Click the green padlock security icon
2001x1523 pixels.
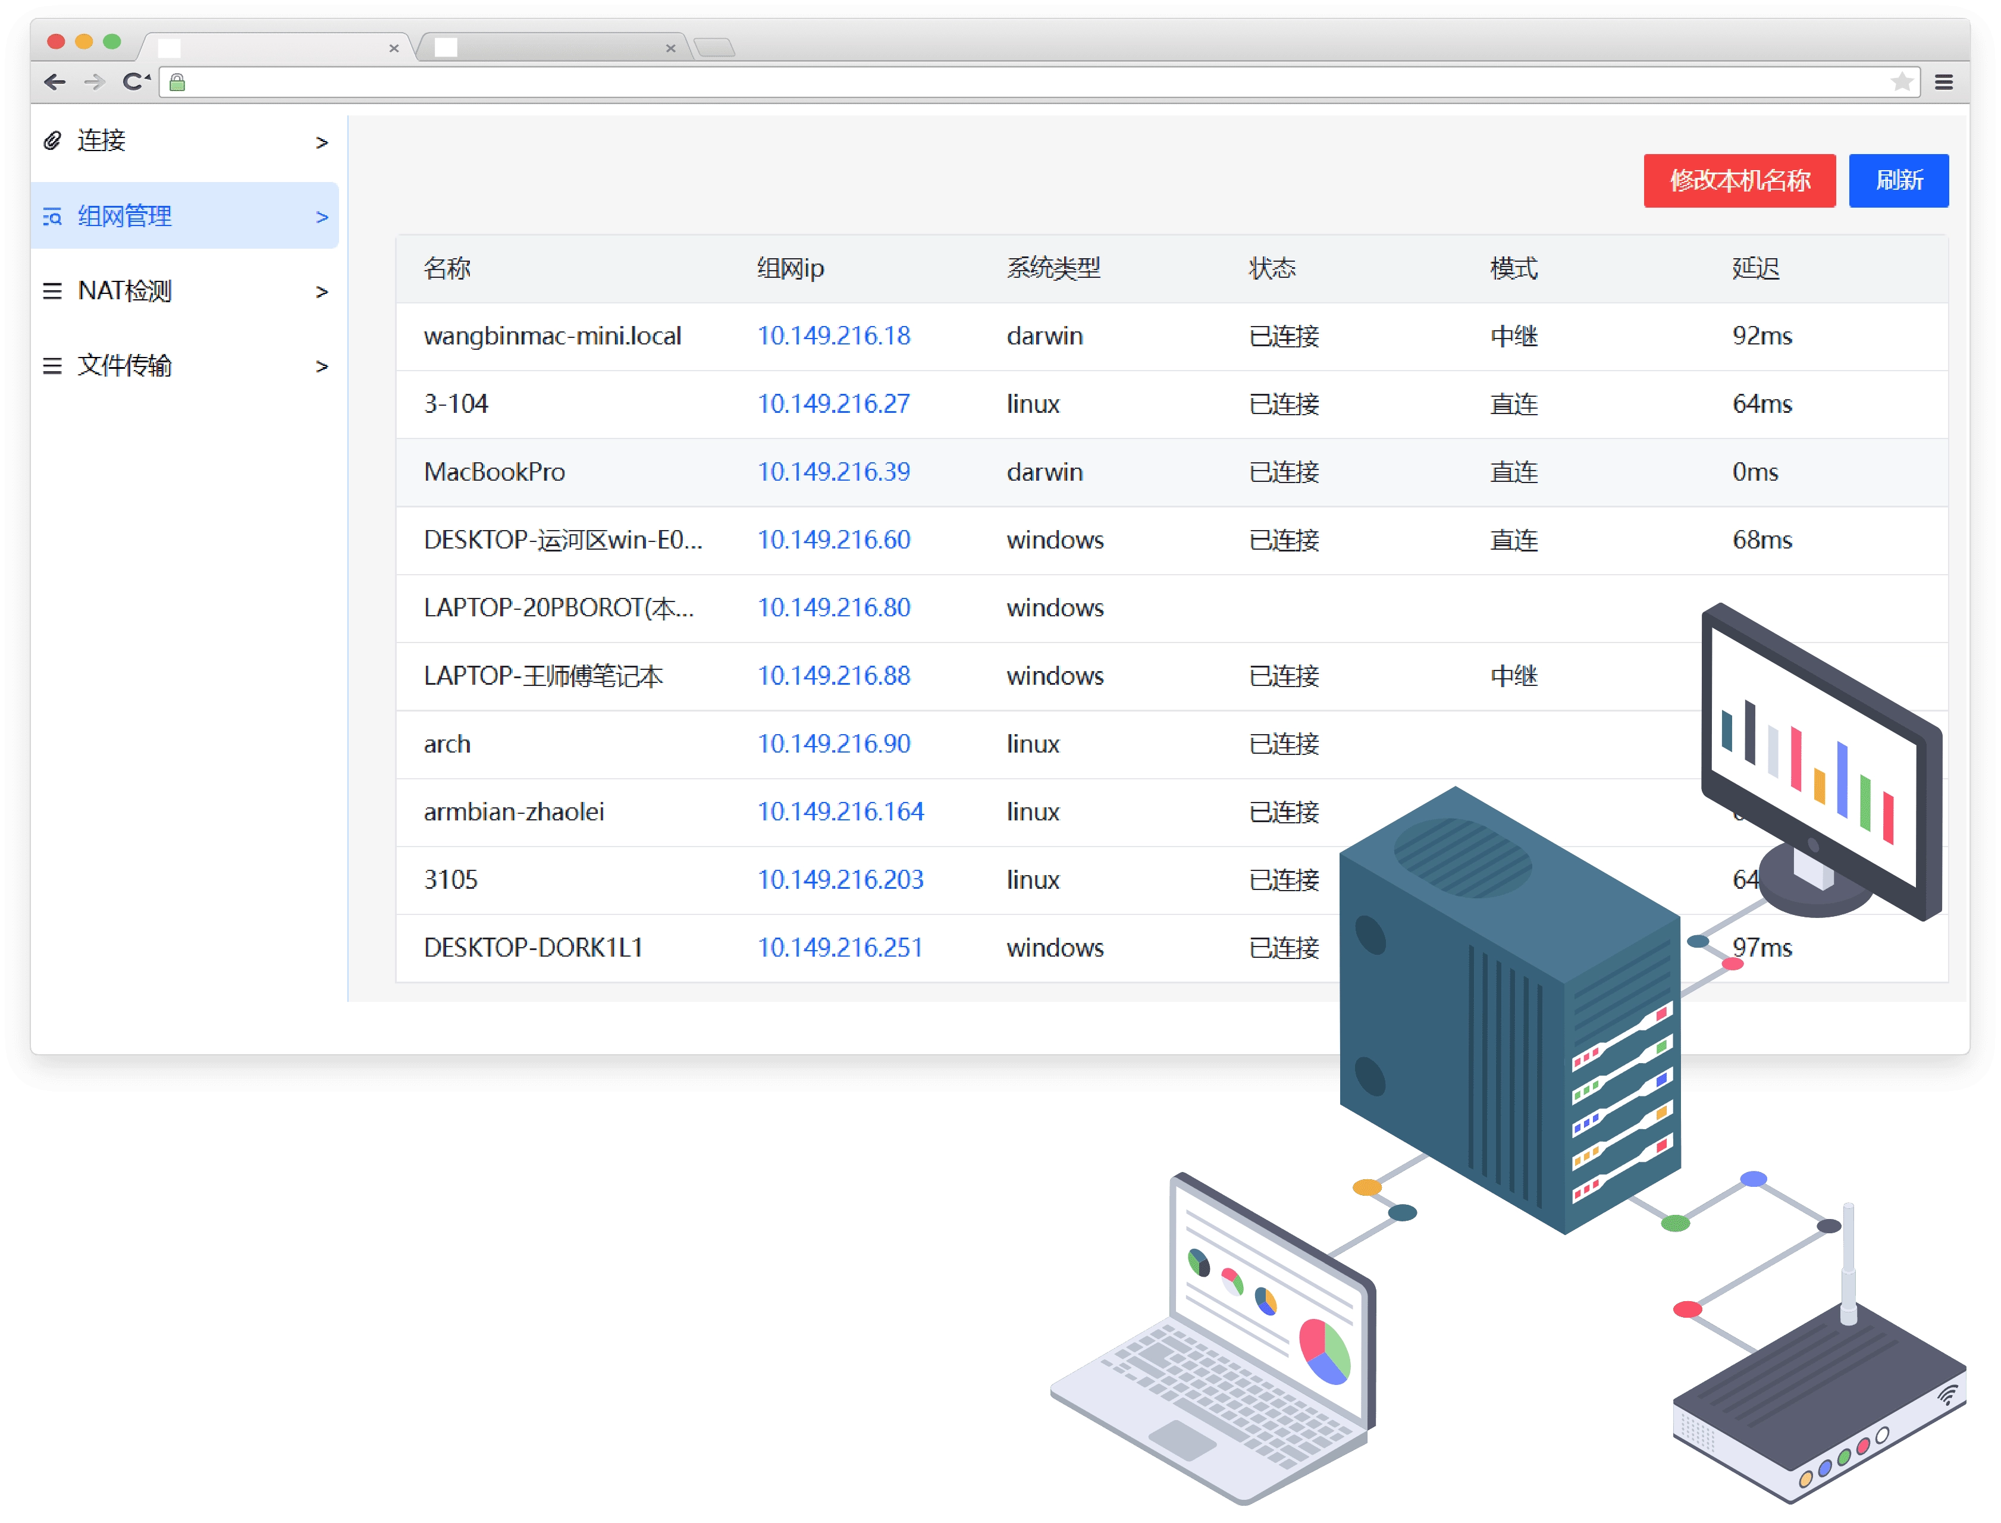point(178,83)
